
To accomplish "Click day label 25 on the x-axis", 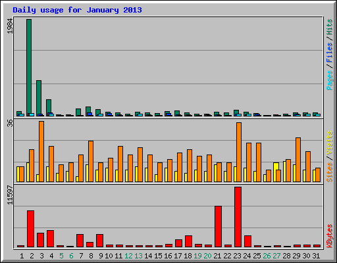I will [257, 256].
